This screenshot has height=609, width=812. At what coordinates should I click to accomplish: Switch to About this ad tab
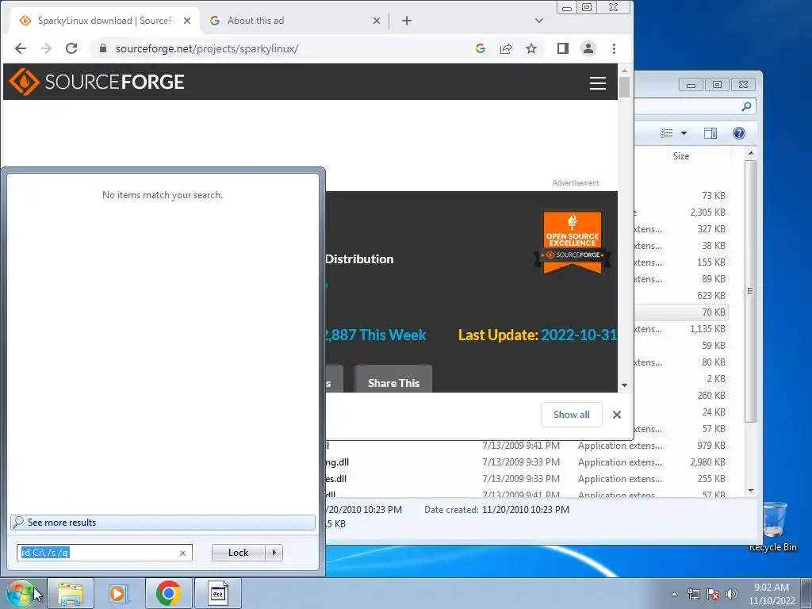[x=295, y=21]
